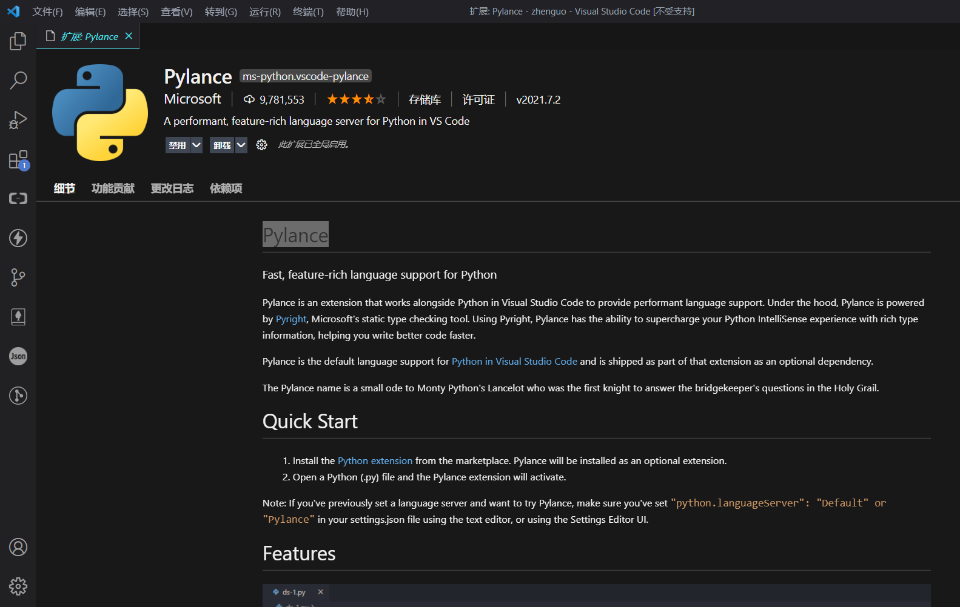The image size is (960, 607).
Task: Open Accounts icon in activity bar
Action: (18, 547)
